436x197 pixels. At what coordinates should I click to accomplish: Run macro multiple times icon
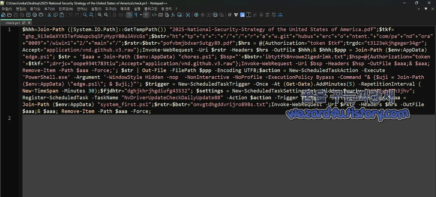[215, 15]
